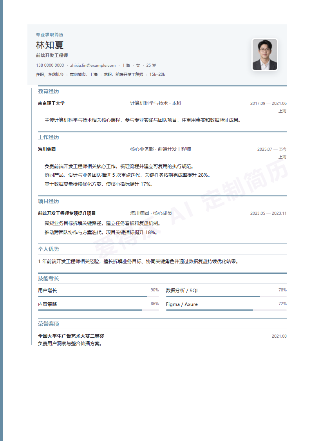Image resolution: width=311 pixels, height=441 pixels.
Task: Click the 个人优势 section heading
Action: click(49, 249)
